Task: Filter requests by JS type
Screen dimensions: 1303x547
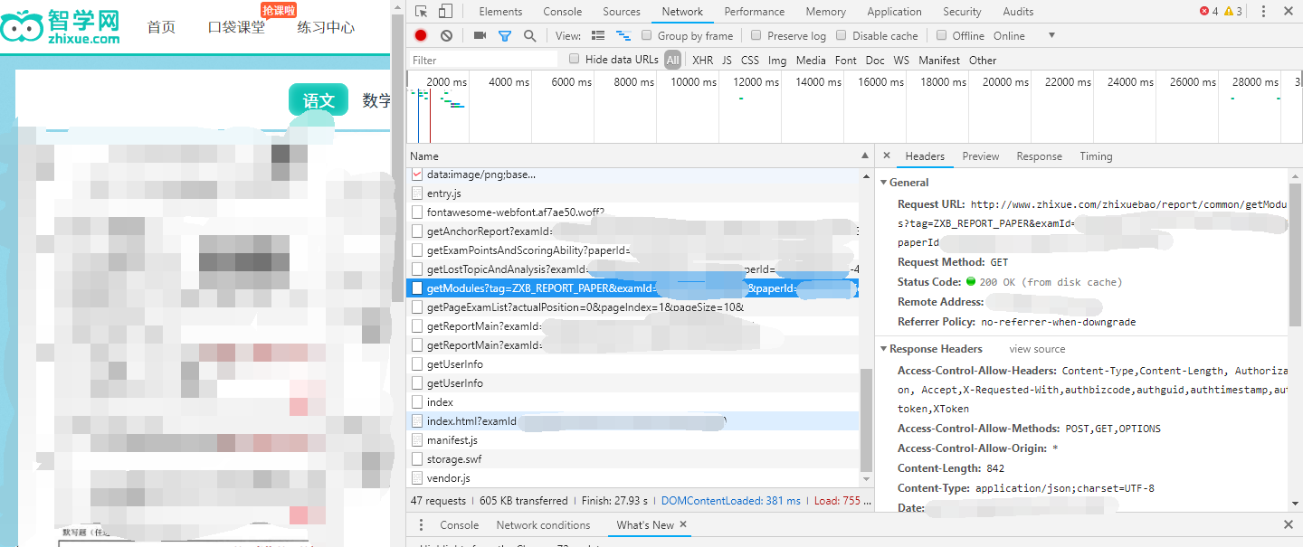Action: (x=727, y=60)
